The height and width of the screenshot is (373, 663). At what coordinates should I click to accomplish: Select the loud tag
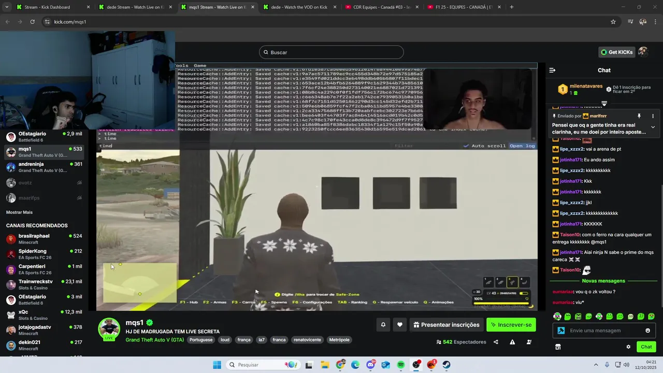pyautogui.click(x=225, y=340)
